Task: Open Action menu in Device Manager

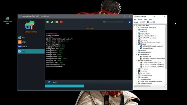Action: point(140,20)
